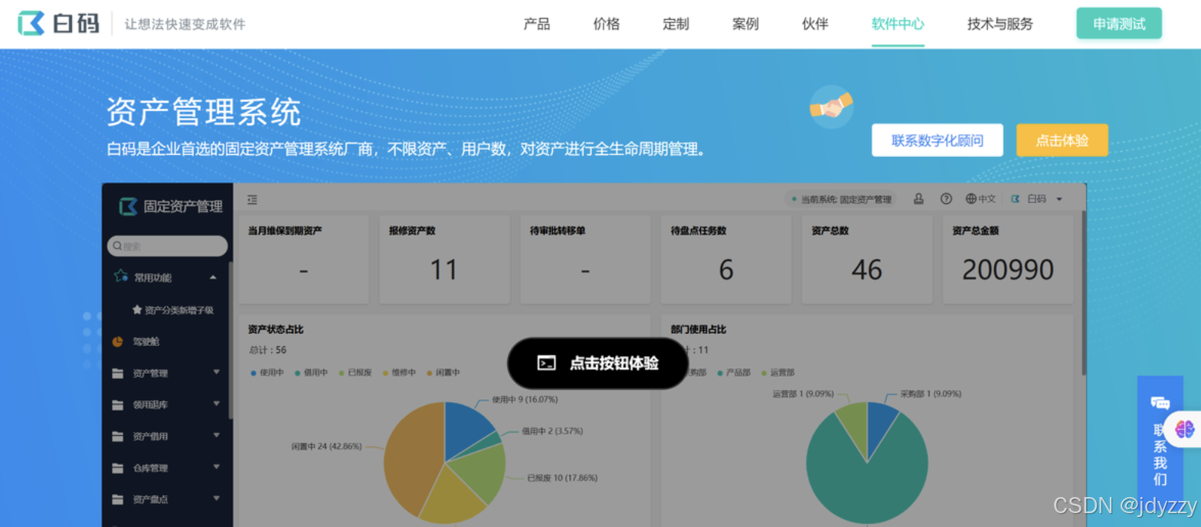
Task: Open the 伙伴 nav item
Action: click(x=815, y=24)
